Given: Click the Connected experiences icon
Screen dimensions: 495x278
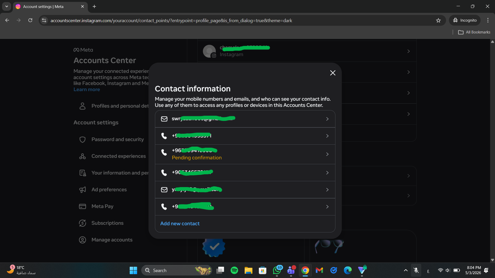Looking at the screenshot, I should click(82, 156).
